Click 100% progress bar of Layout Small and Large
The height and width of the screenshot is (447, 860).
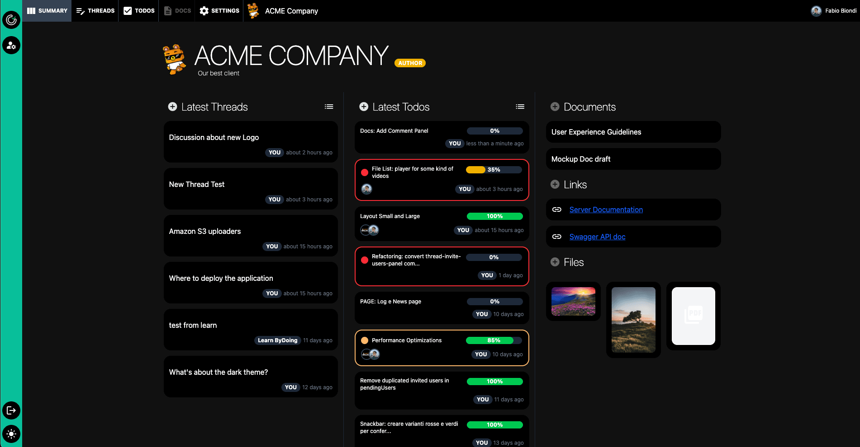tap(495, 216)
